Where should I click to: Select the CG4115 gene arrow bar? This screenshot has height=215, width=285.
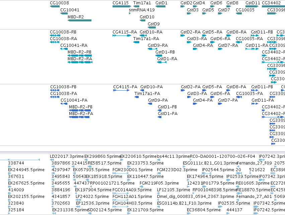pyautogui.click(x=122, y=6)
